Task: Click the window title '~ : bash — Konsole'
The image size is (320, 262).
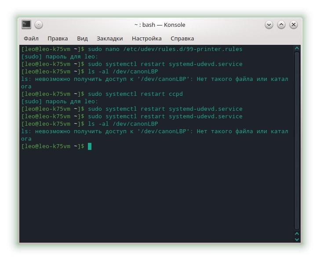Action: 160,25
